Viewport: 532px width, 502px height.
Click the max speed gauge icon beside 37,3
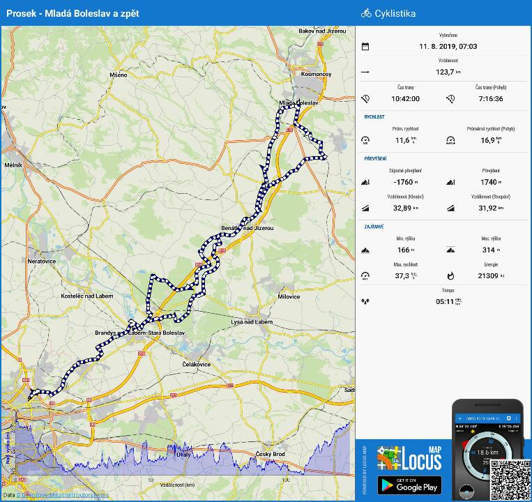click(365, 276)
